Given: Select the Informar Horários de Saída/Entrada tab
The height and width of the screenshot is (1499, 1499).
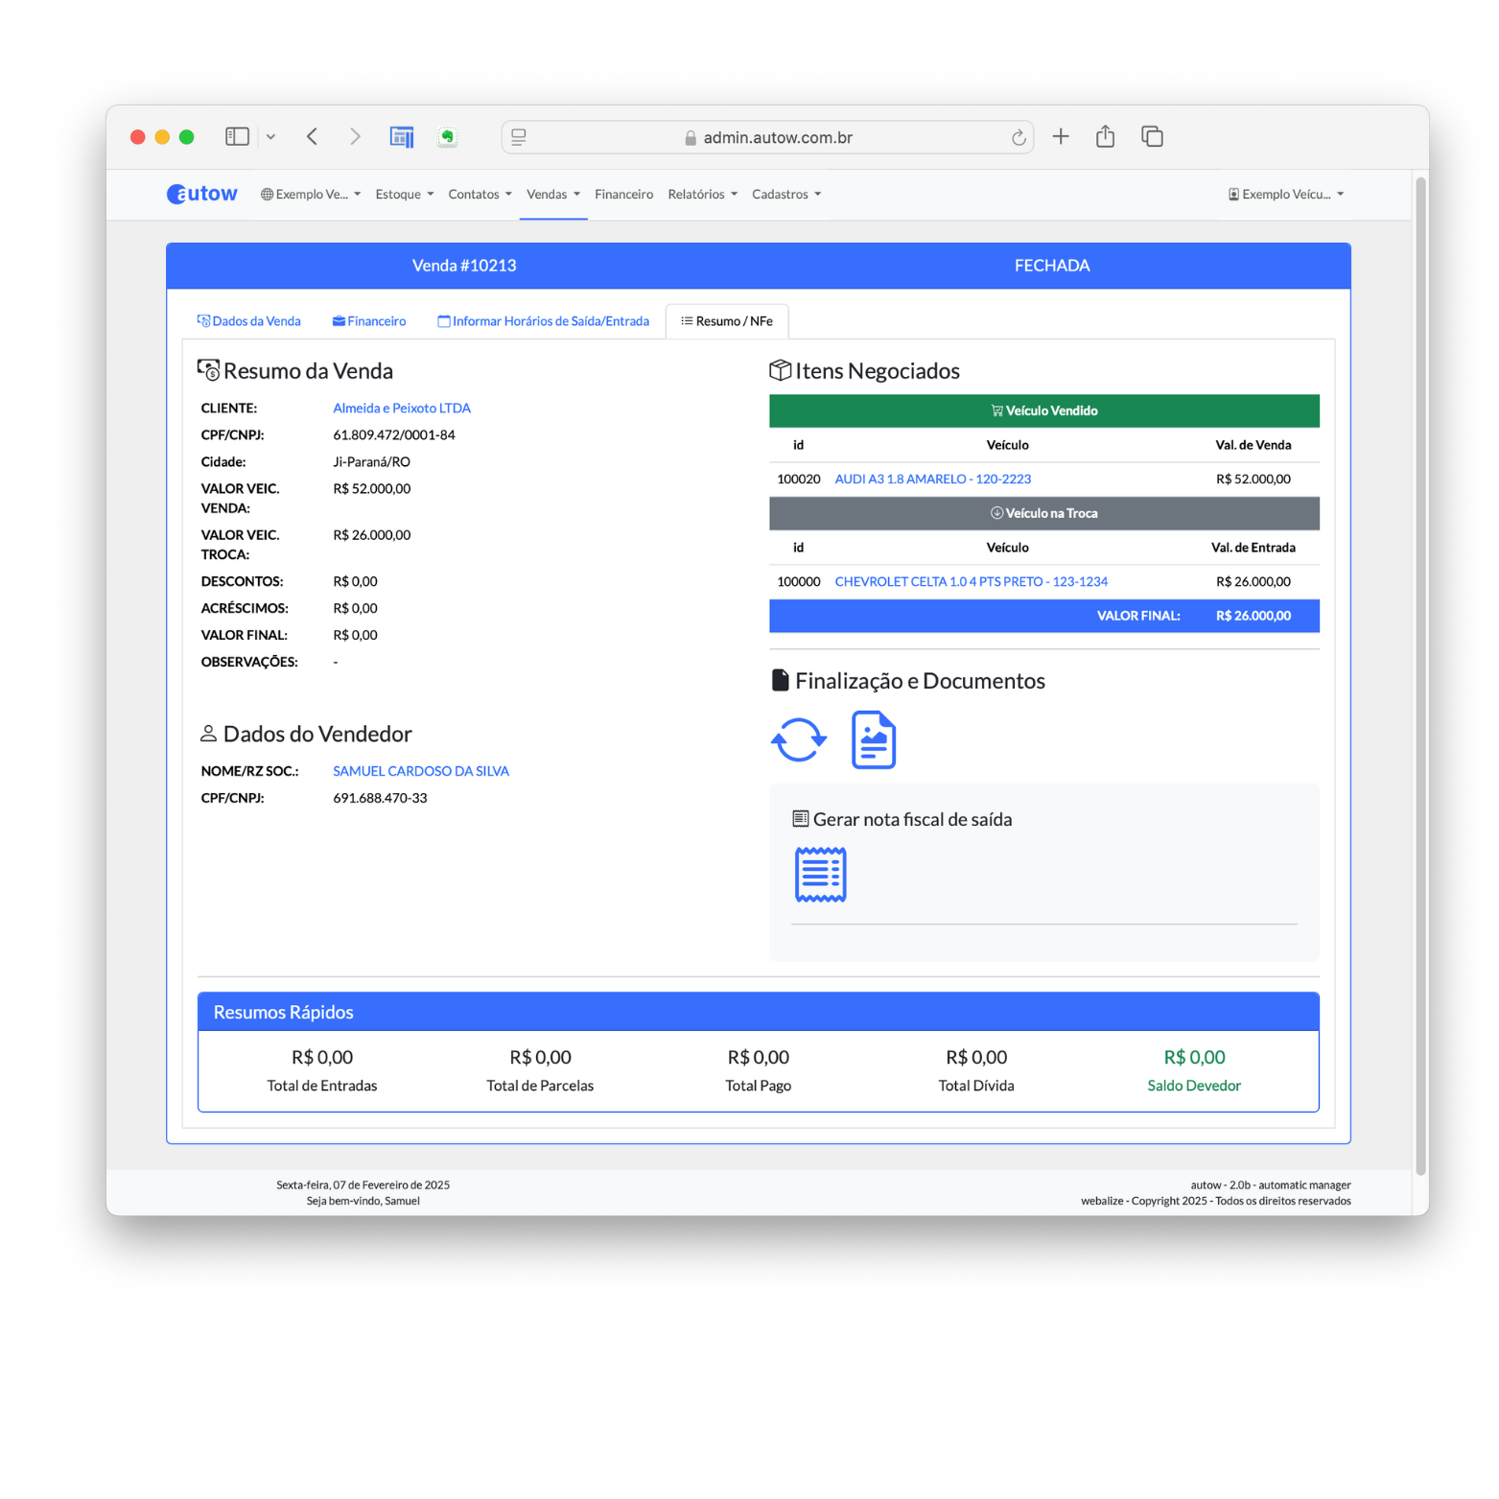Looking at the screenshot, I should coord(543,321).
